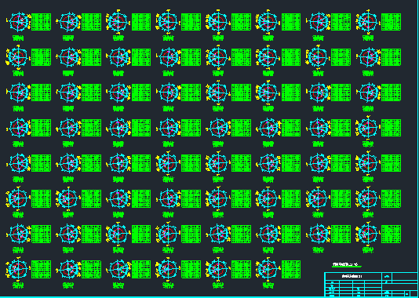Select the circular diagram in fifth row, fourth column
Screen dimensions: 419x298
168,163
